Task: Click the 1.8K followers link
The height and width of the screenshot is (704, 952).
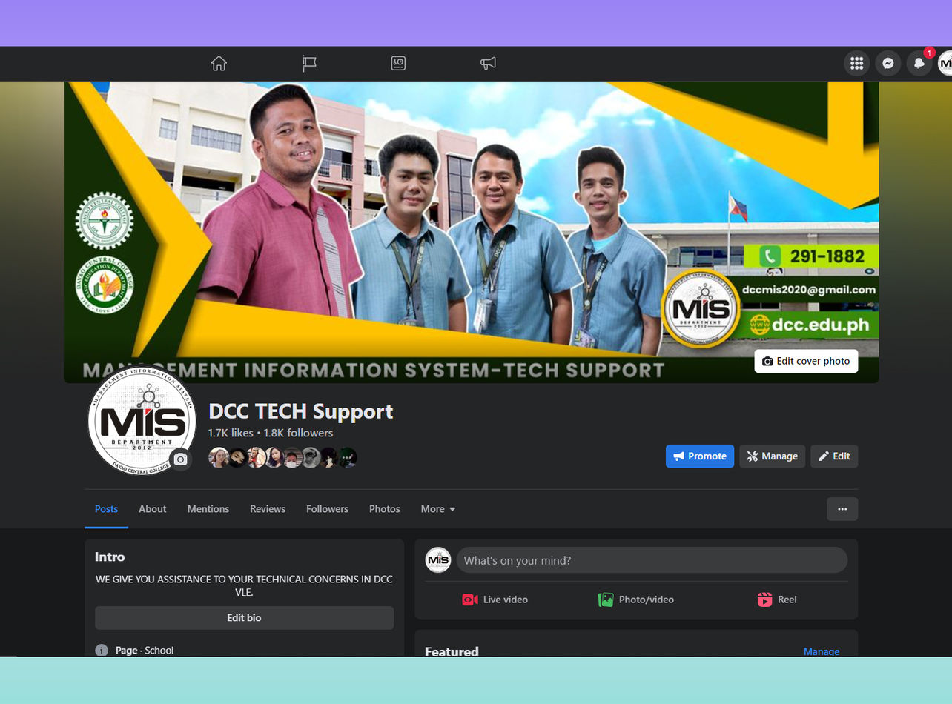Action: [299, 433]
